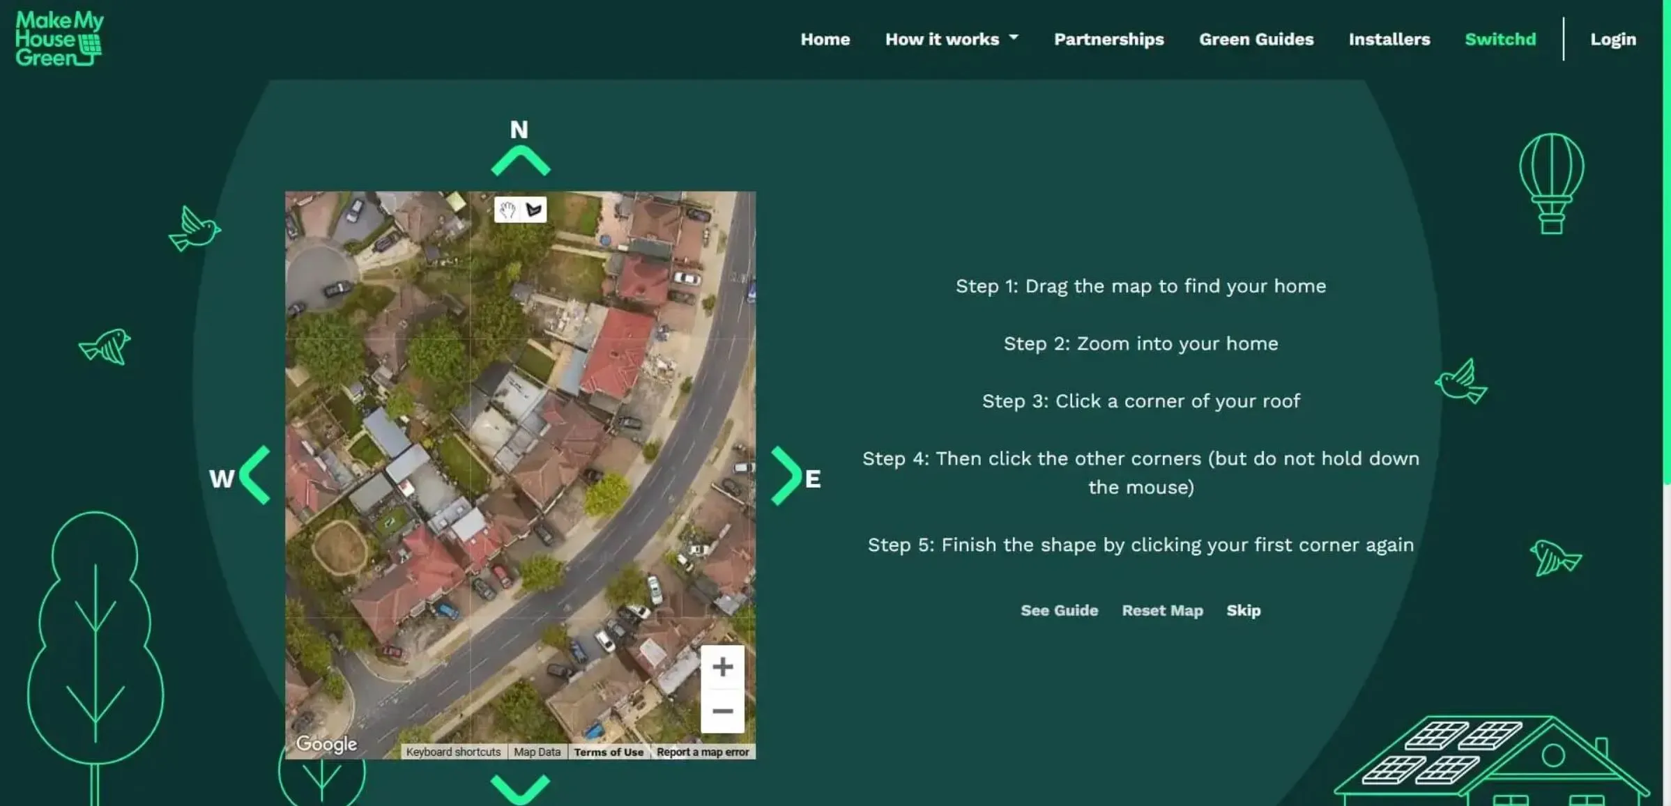The image size is (1671, 806).
Task: Open the Google Terms of Use link
Action: [x=609, y=752]
